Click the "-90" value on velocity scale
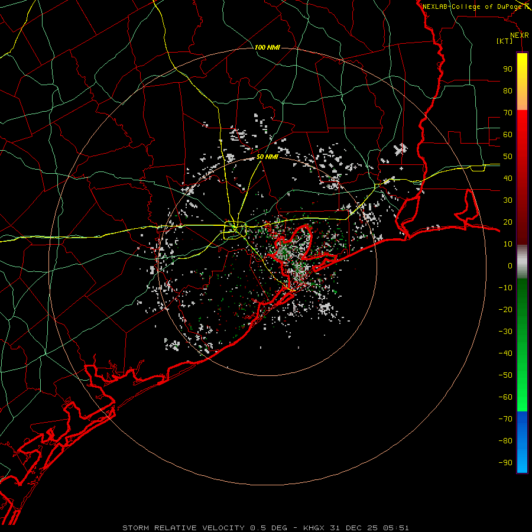The width and height of the screenshot is (532, 532). 505,463
